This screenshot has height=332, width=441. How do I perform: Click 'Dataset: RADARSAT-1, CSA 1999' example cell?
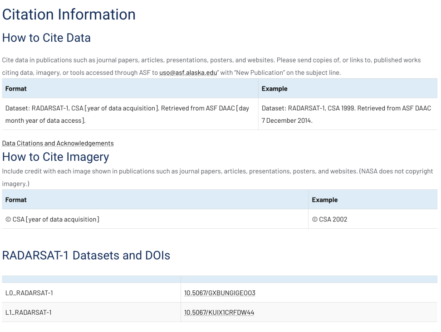[348, 114]
